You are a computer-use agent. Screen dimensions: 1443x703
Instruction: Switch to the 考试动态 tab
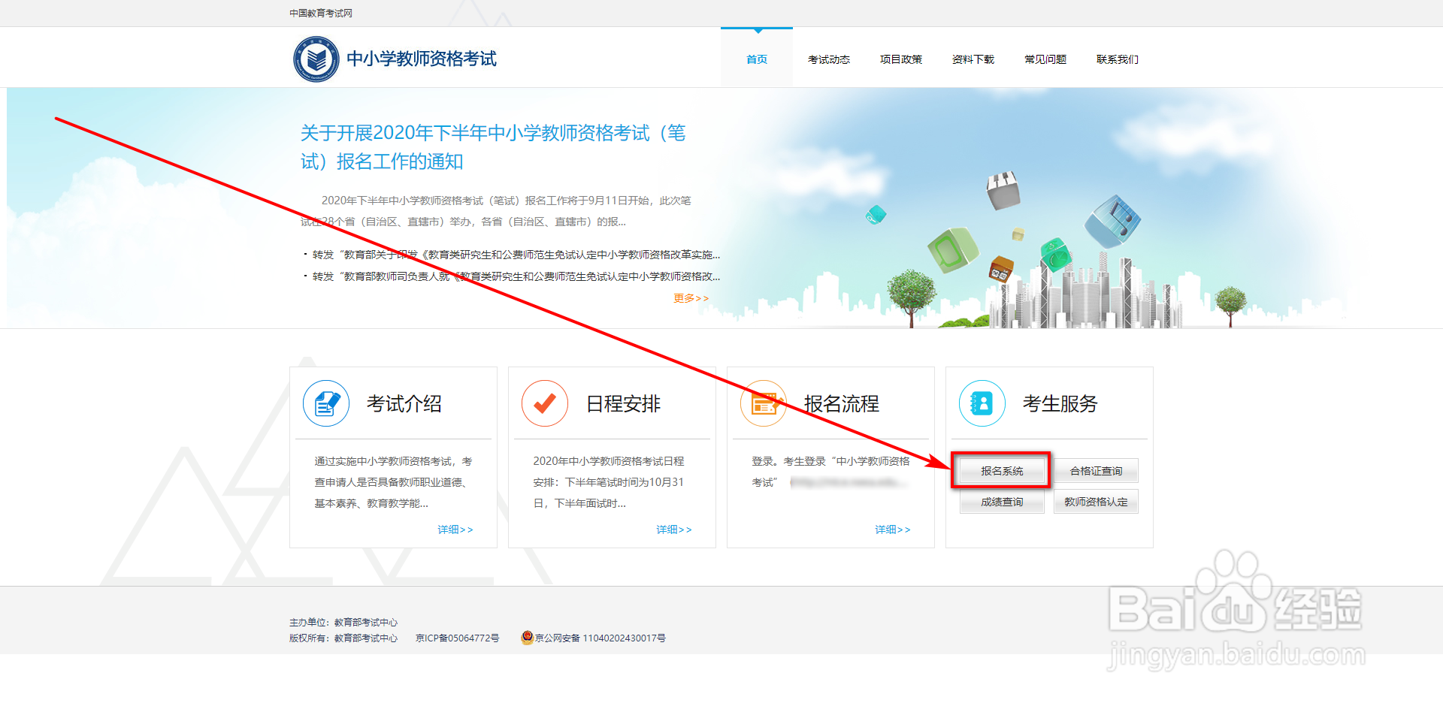tap(829, 59)
